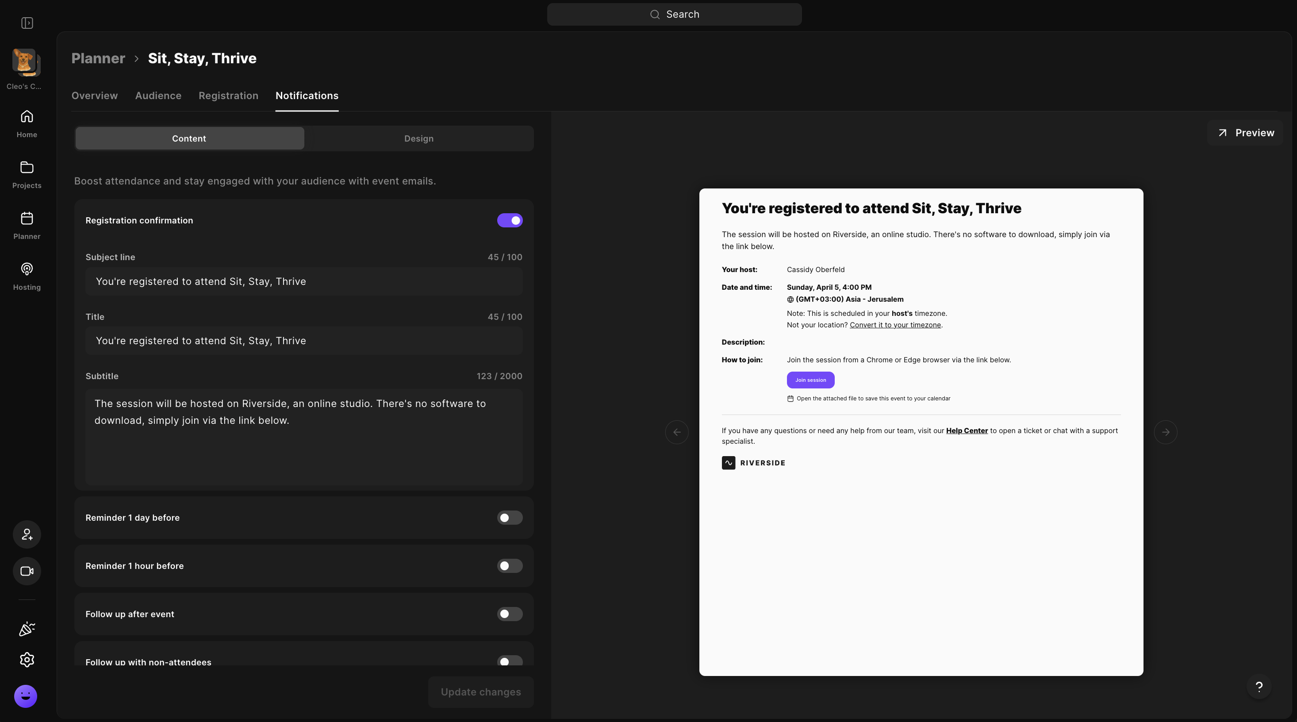Viewport: 1297px width, 722px height.
Task: Click Registration confirmation heading
Action: tap(139, 220)
